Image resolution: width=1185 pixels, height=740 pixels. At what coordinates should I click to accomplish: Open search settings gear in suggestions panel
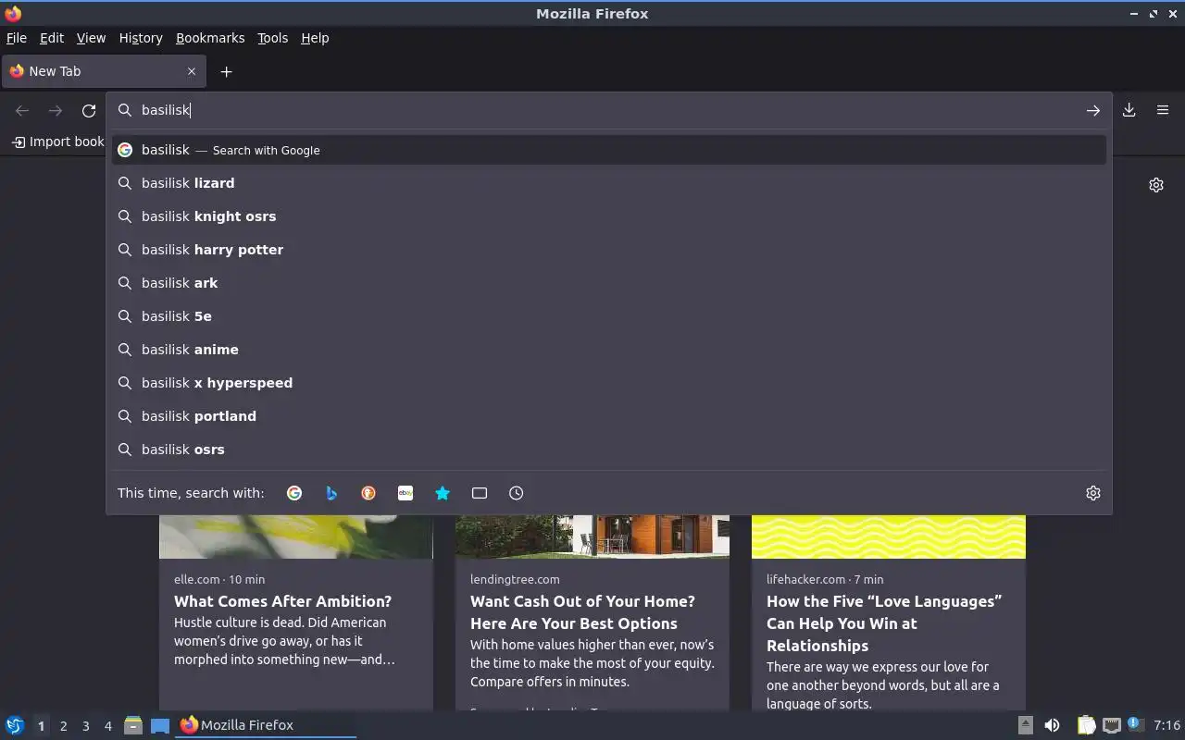point(1093,493)
